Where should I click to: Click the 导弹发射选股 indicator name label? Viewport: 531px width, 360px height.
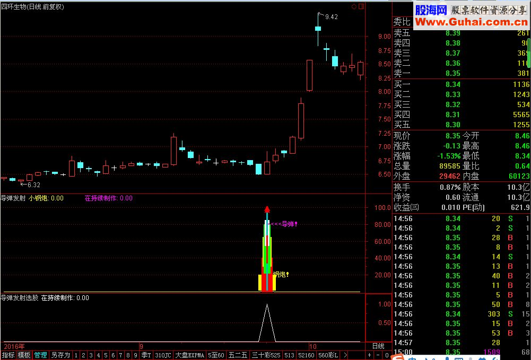click(20, 298)
